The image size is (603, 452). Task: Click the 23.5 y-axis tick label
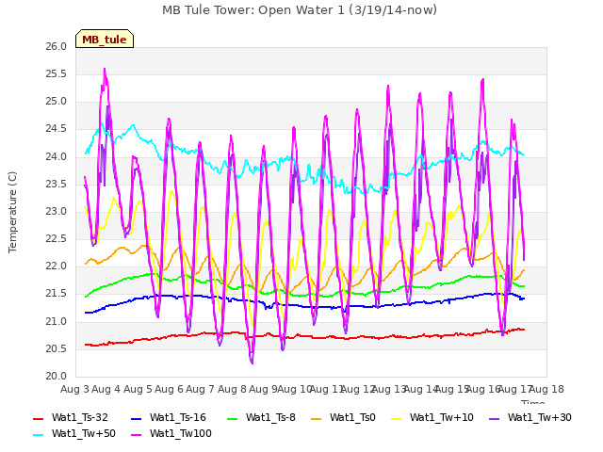coord(57,185)
